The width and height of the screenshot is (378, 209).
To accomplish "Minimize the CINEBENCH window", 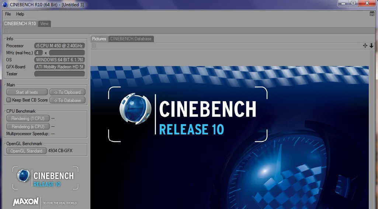I will [x=343, y=3].
